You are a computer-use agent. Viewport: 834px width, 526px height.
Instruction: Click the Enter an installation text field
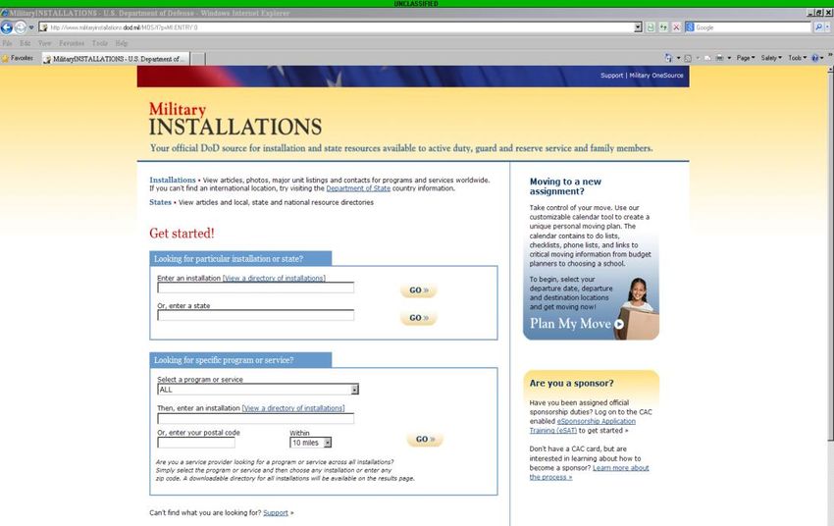(255, 288)
